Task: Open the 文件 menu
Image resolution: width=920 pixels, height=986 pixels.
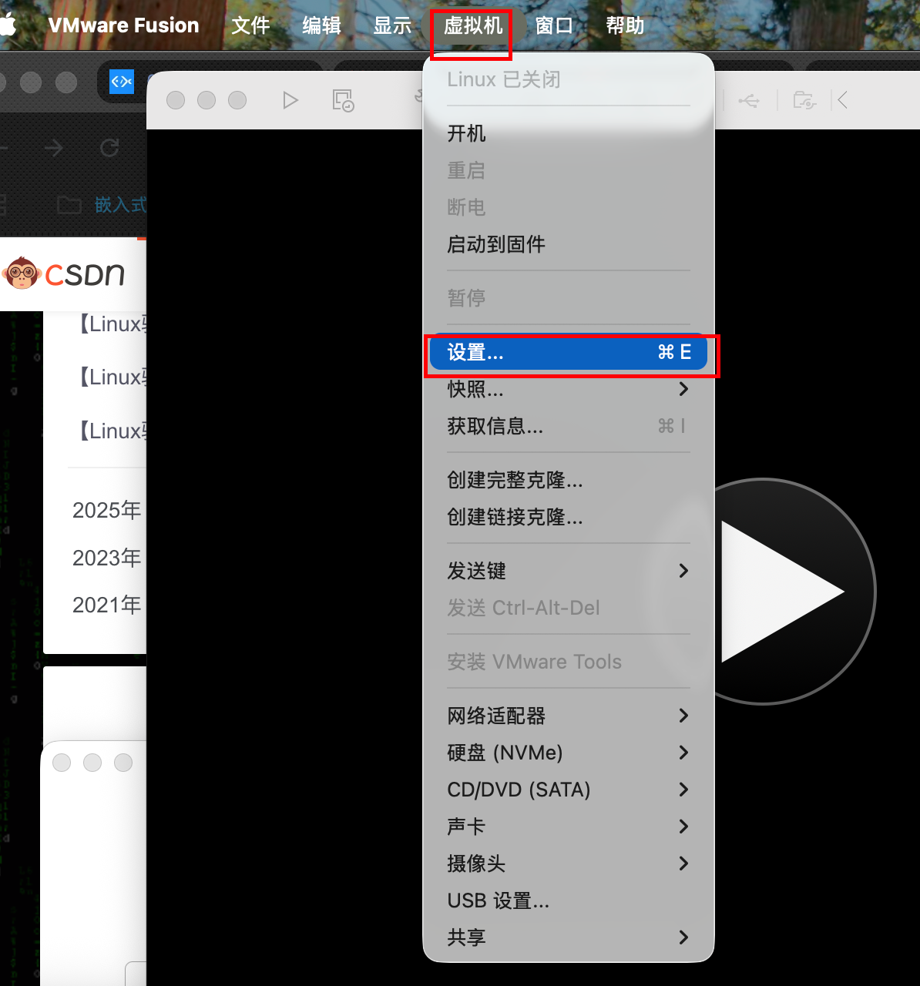Action: pyautogui.click(x=250, y=25)
